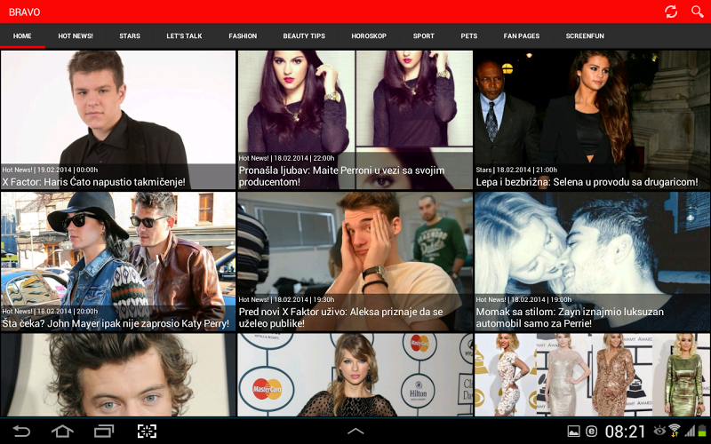Open recent apps via overlapping rectangles icon
The image size is (711, 444).
[104, 431]
